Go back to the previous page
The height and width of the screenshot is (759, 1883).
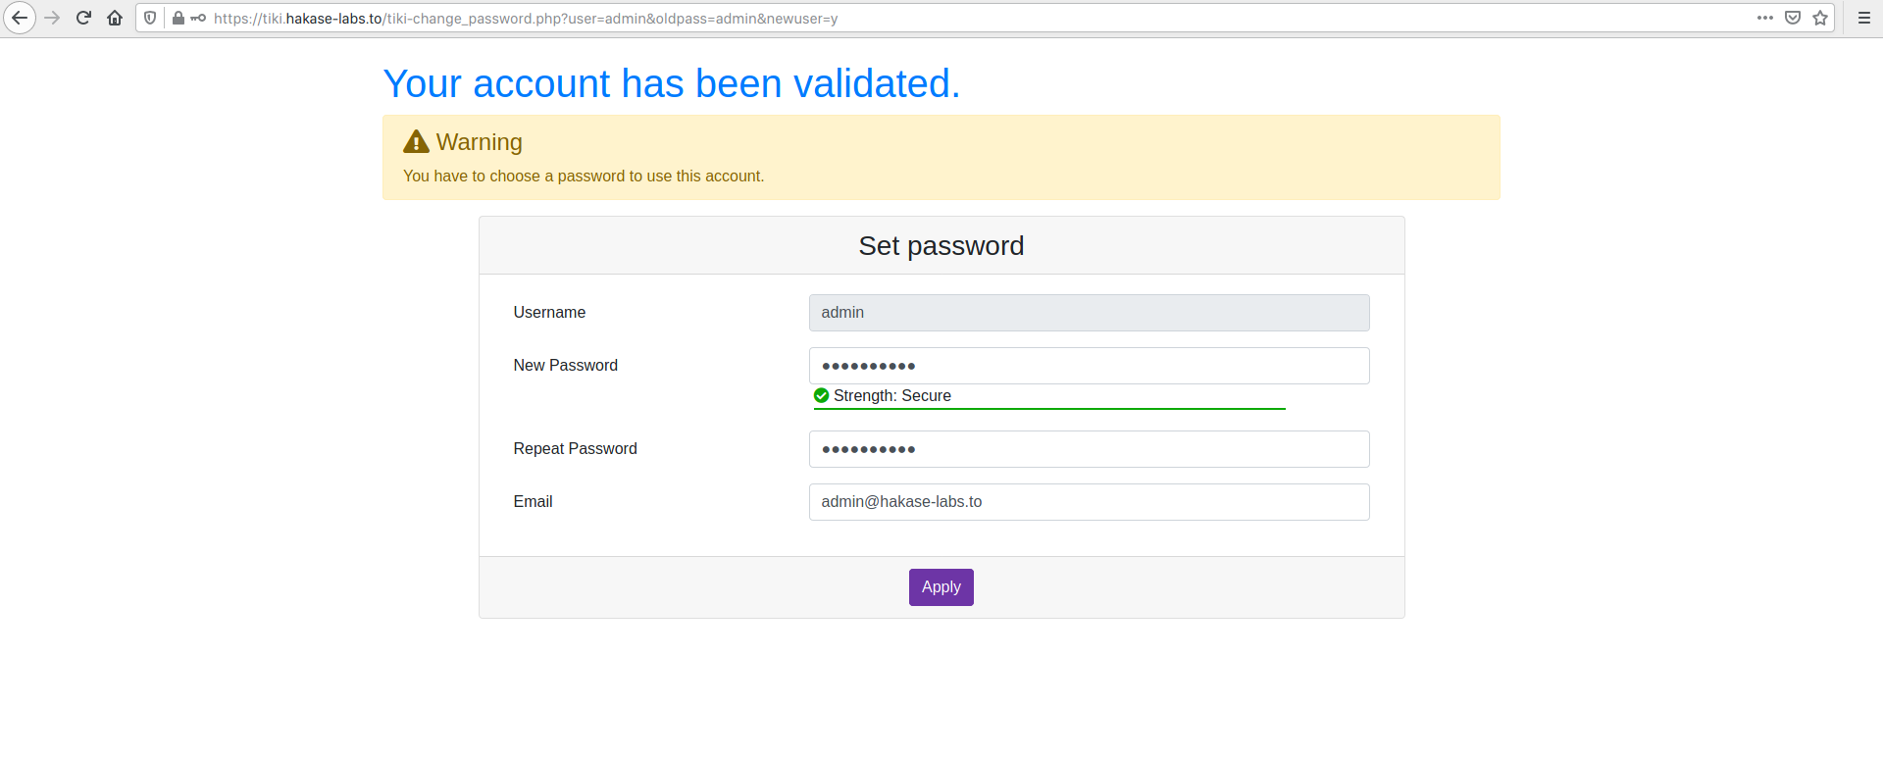[19, 18]
